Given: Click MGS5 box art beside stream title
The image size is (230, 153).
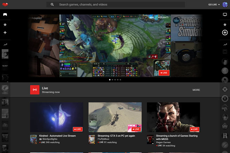Looking at the screenshot, I should point(150,139).
